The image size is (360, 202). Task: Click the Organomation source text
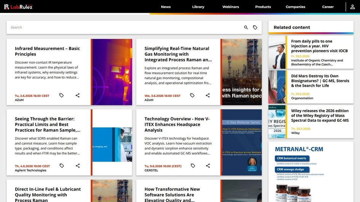302,98
